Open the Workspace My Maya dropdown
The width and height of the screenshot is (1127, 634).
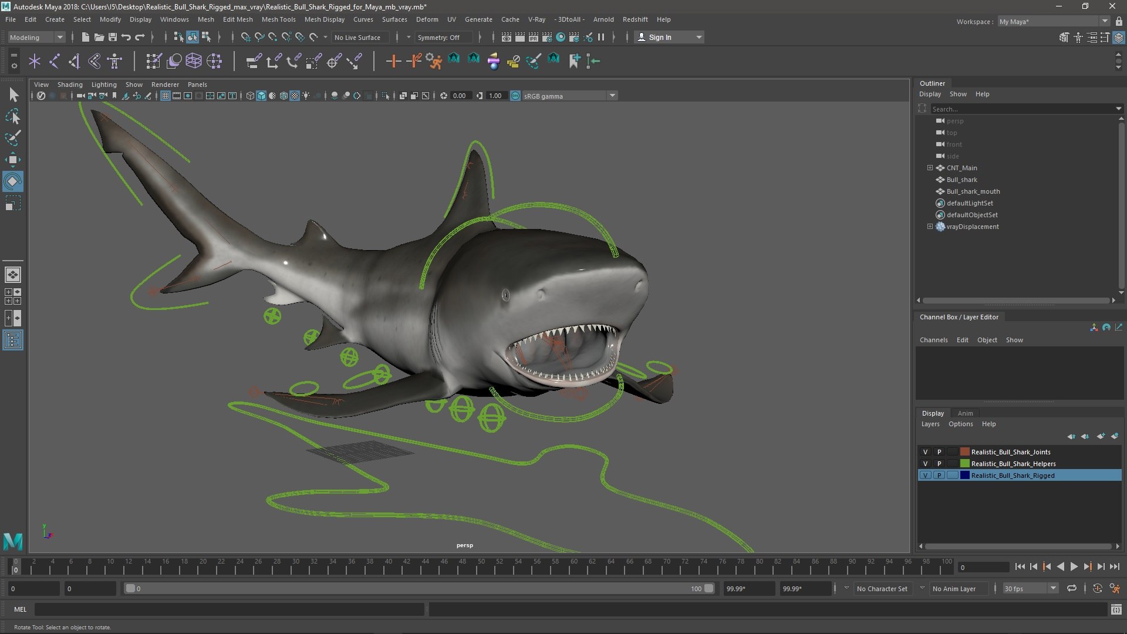coord(1054,21)
